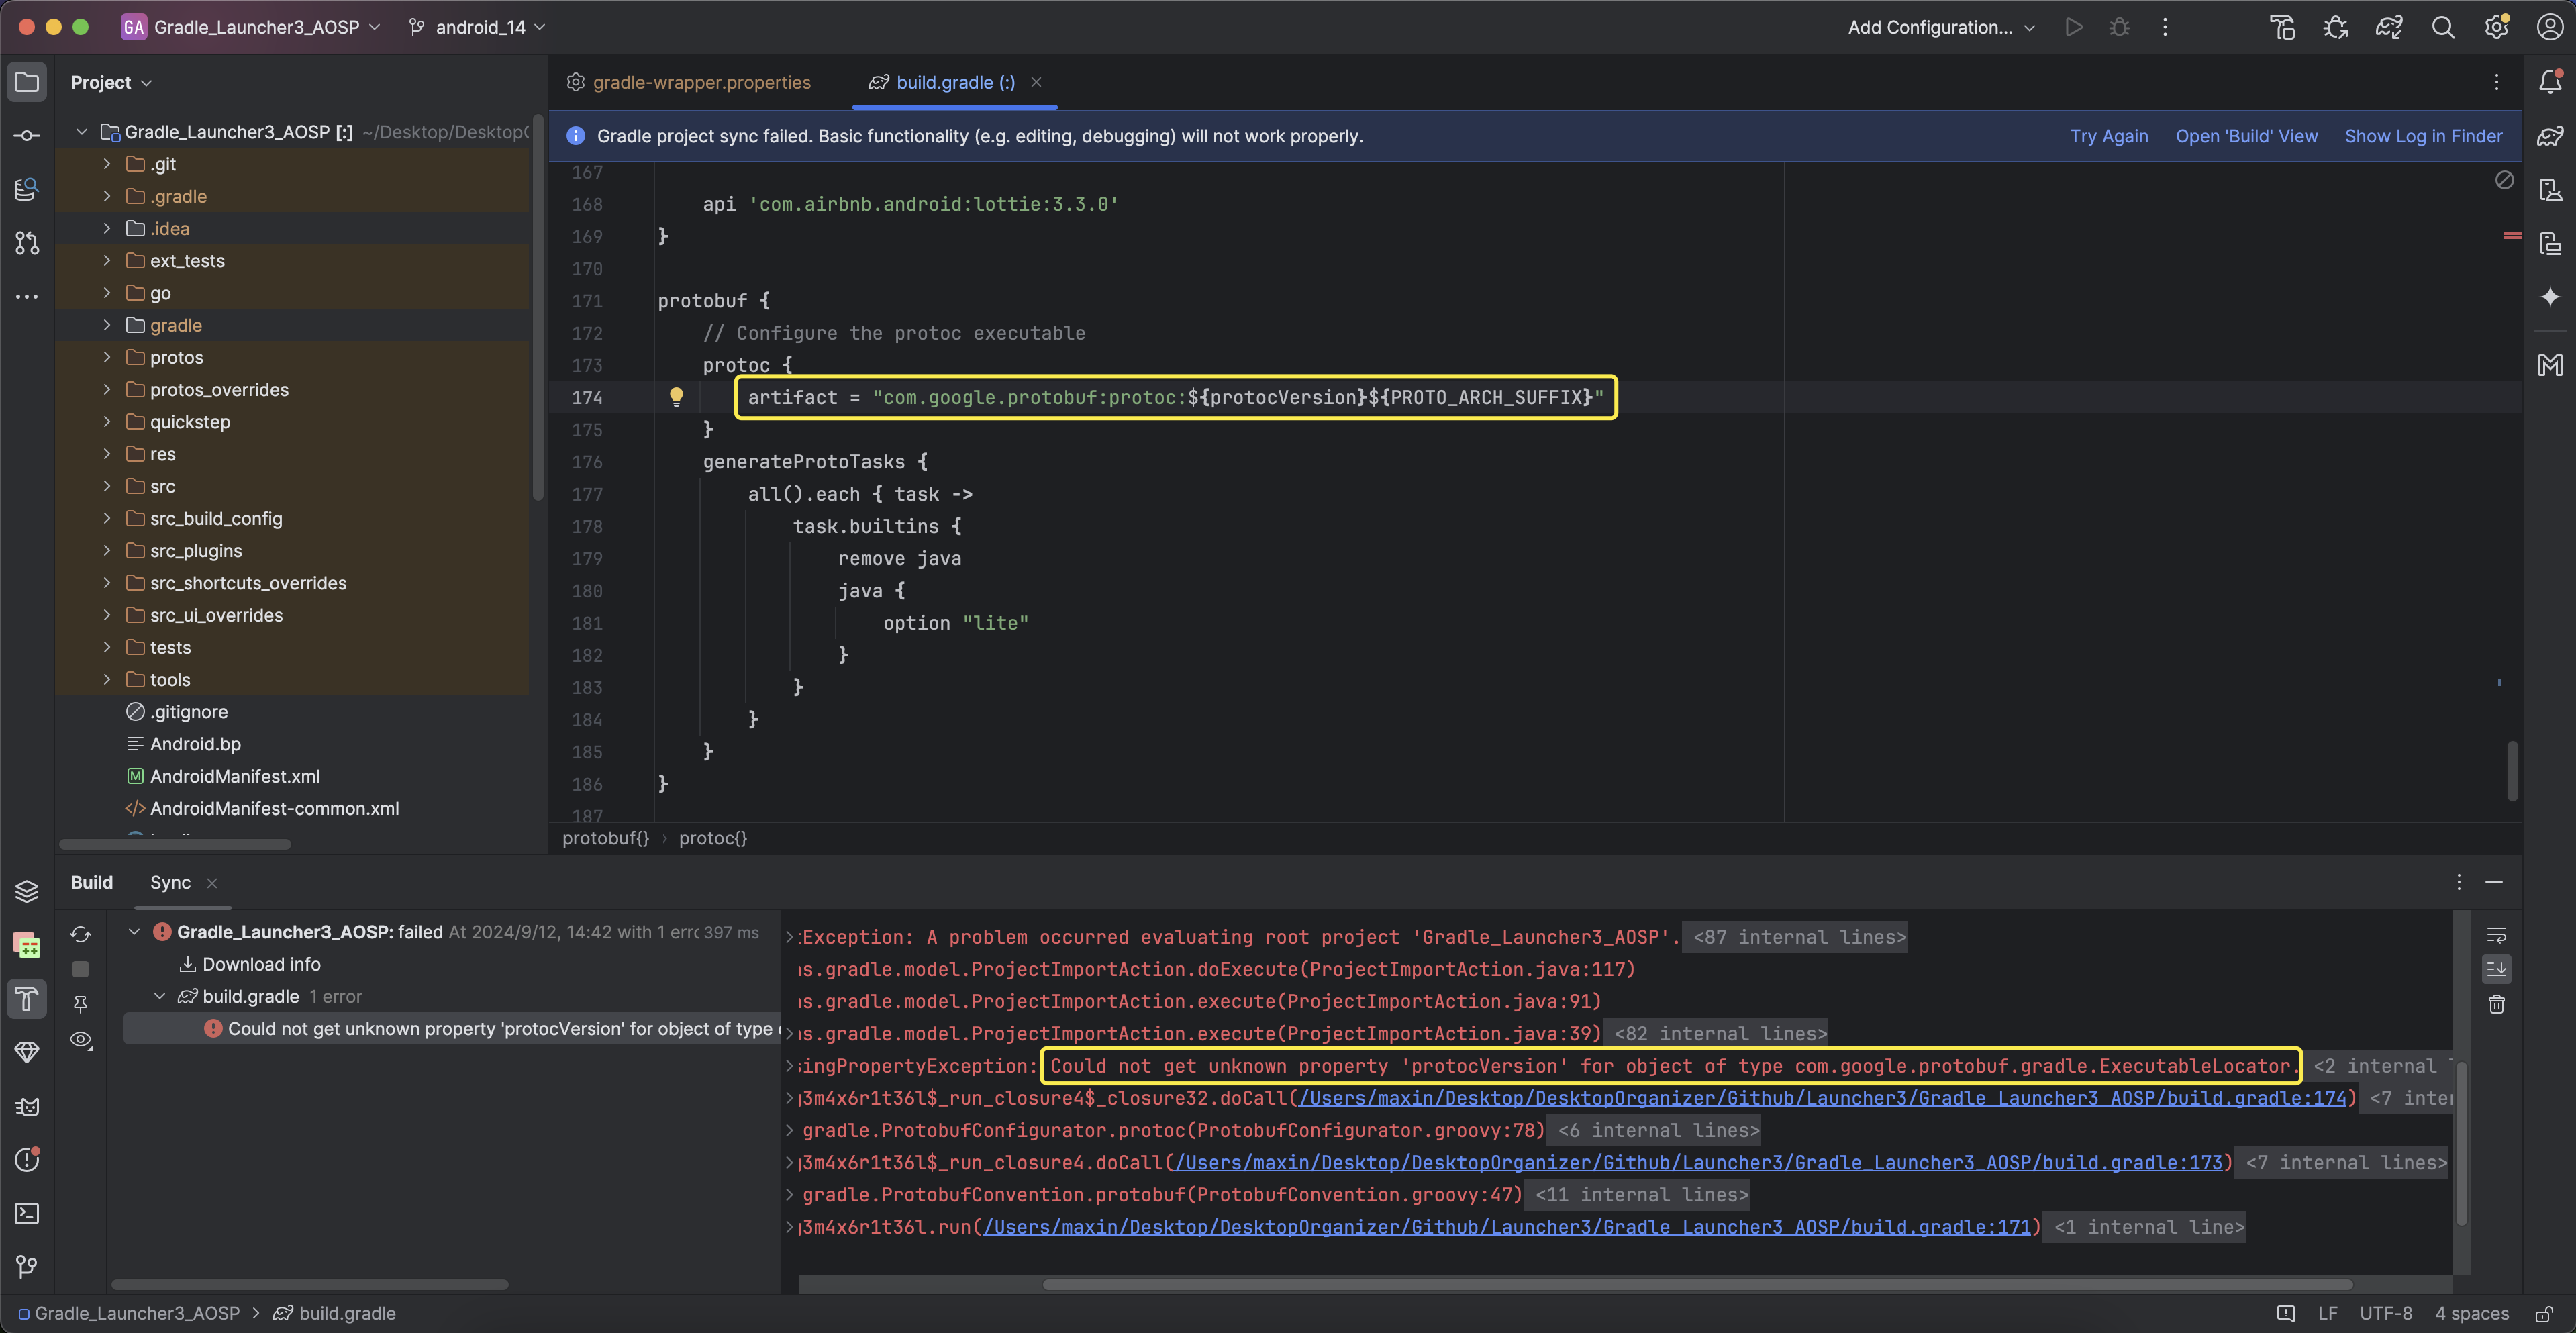Switch to gradle-wrapper.properties tab
The height and width of the screenshot is (1333, 2576).
689,82
